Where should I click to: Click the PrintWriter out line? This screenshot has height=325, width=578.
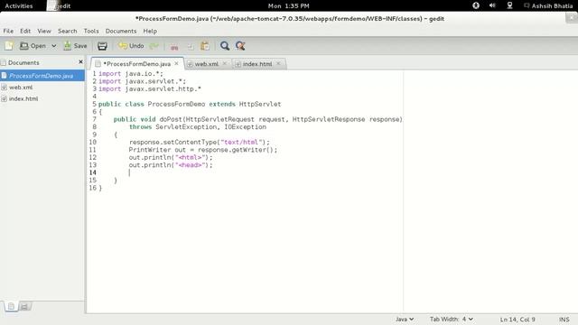tap(202, 150)
